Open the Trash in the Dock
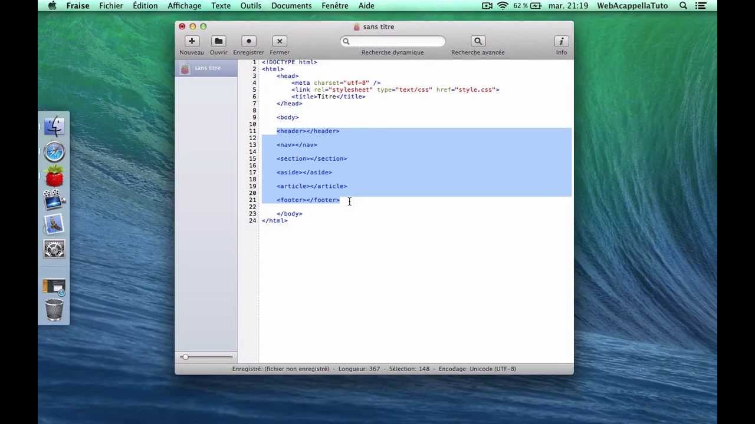The width and height of the screenshot is (755, 424). tap(54, 309)
